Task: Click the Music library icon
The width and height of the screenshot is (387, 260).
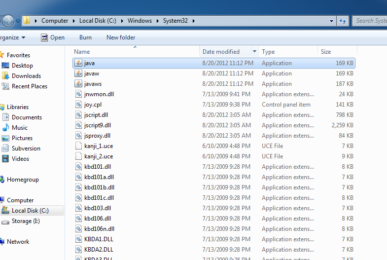Action: [5, 128]
